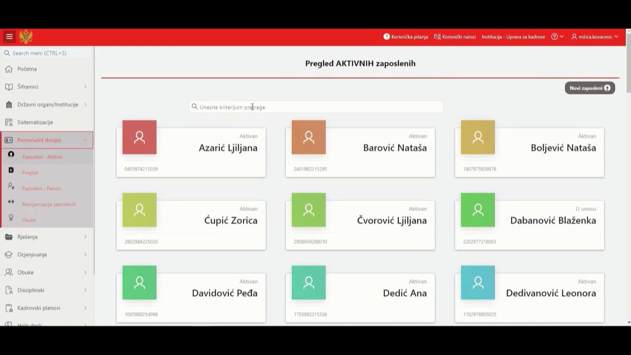Viewport: 631px width, 355px height.
Task: Open Korisnički nalozi in top bar
Action: [x=455, y=37]
